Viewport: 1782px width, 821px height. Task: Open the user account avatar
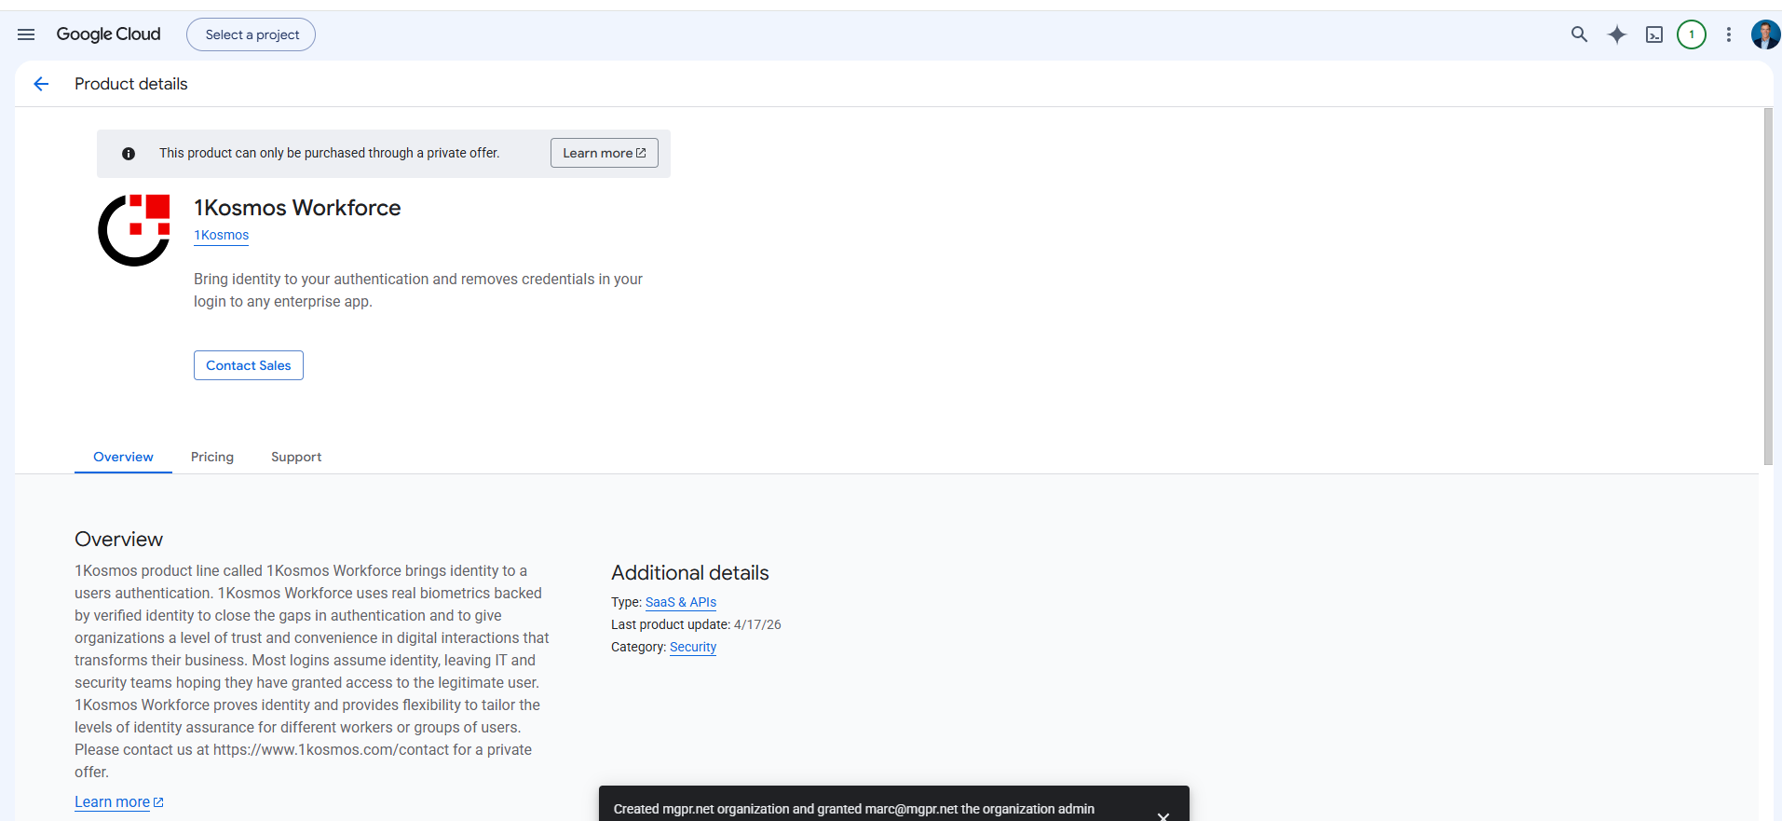[1765, 34]
